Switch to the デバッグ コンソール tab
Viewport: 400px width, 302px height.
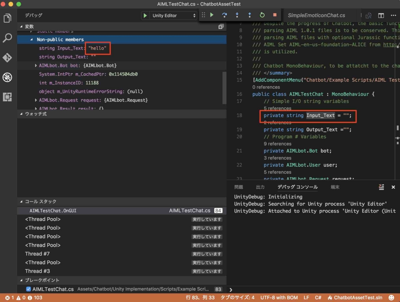click(297, 187)
